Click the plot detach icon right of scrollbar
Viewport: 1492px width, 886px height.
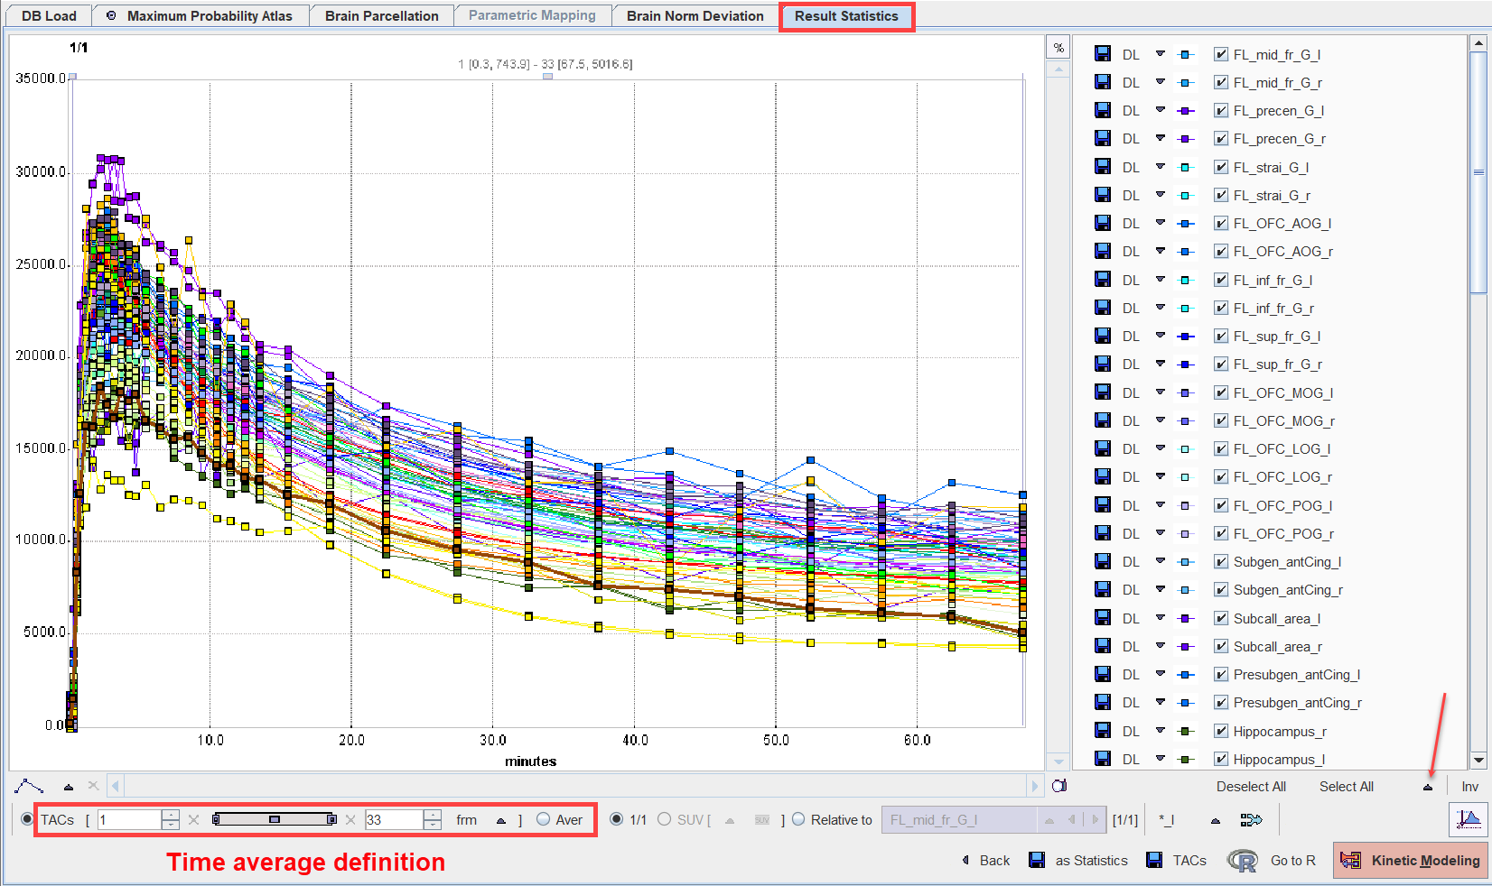1059,786
